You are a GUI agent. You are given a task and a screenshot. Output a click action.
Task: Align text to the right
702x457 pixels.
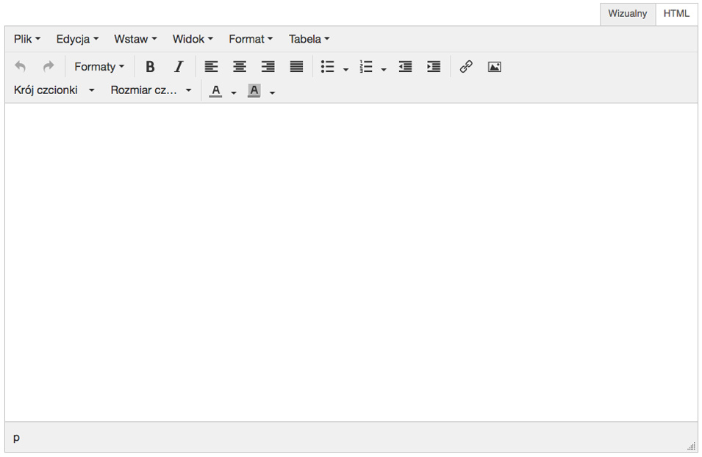click(x=268, y=67)
